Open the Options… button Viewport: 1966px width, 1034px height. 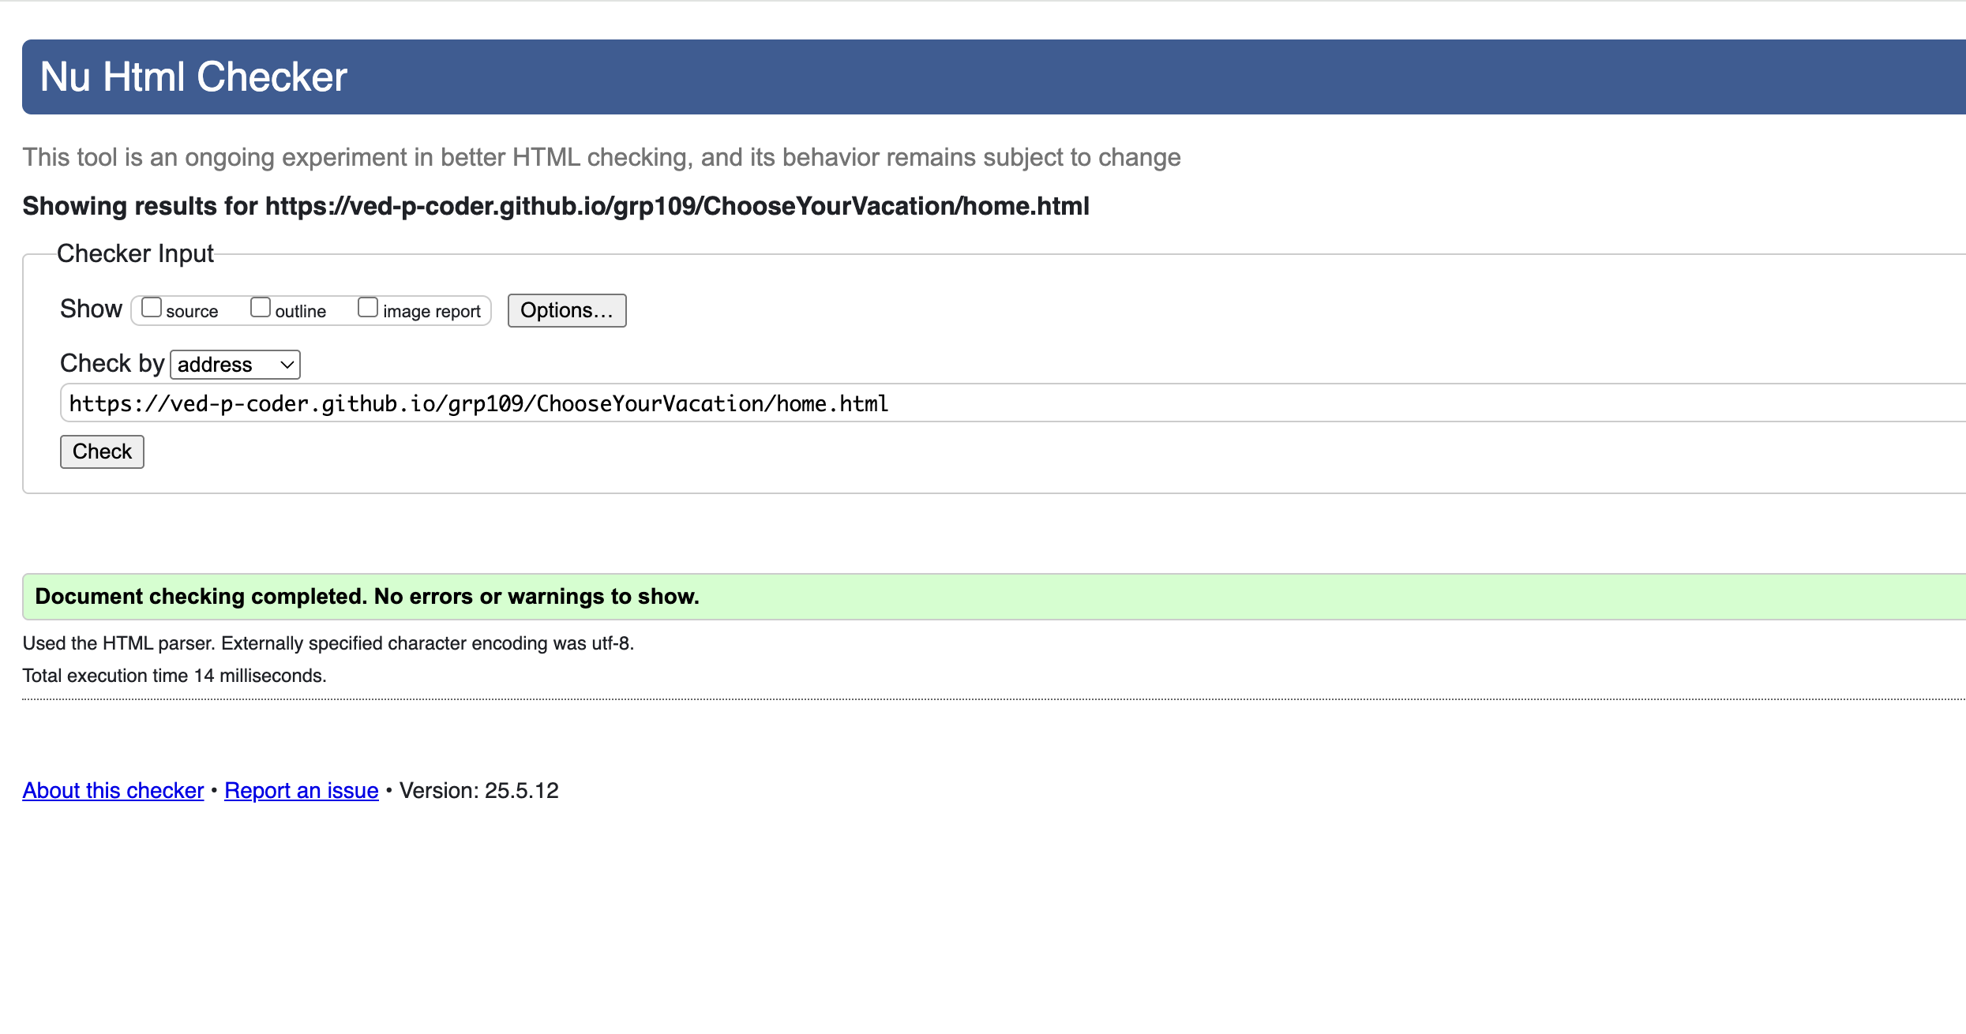567,310
